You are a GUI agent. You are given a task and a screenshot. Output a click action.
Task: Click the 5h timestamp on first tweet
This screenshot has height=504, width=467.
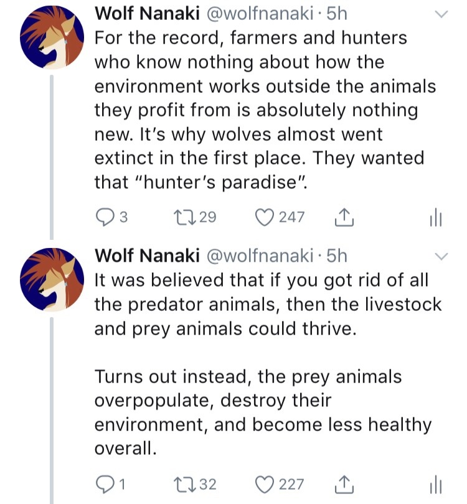(337, 14)
